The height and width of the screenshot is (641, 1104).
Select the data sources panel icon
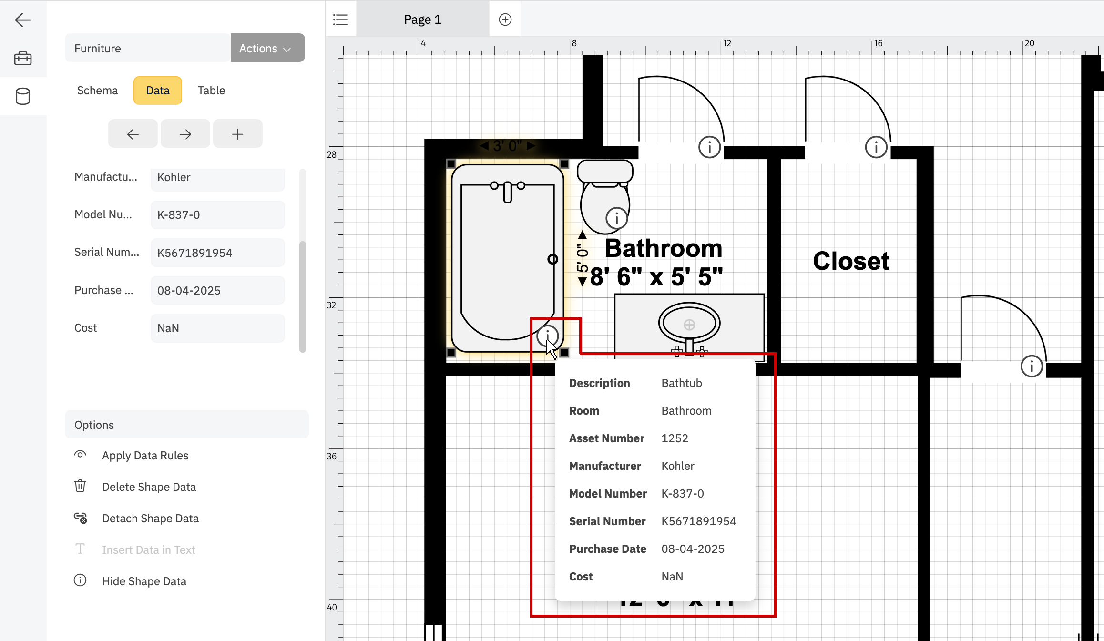tap(22, 96)
